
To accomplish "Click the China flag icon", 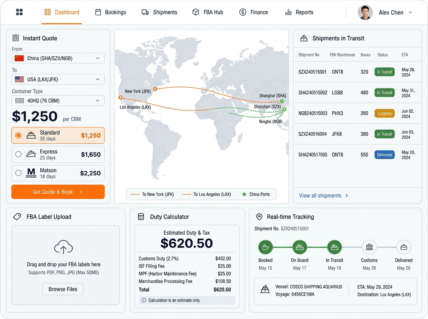I will pos(19,58).
